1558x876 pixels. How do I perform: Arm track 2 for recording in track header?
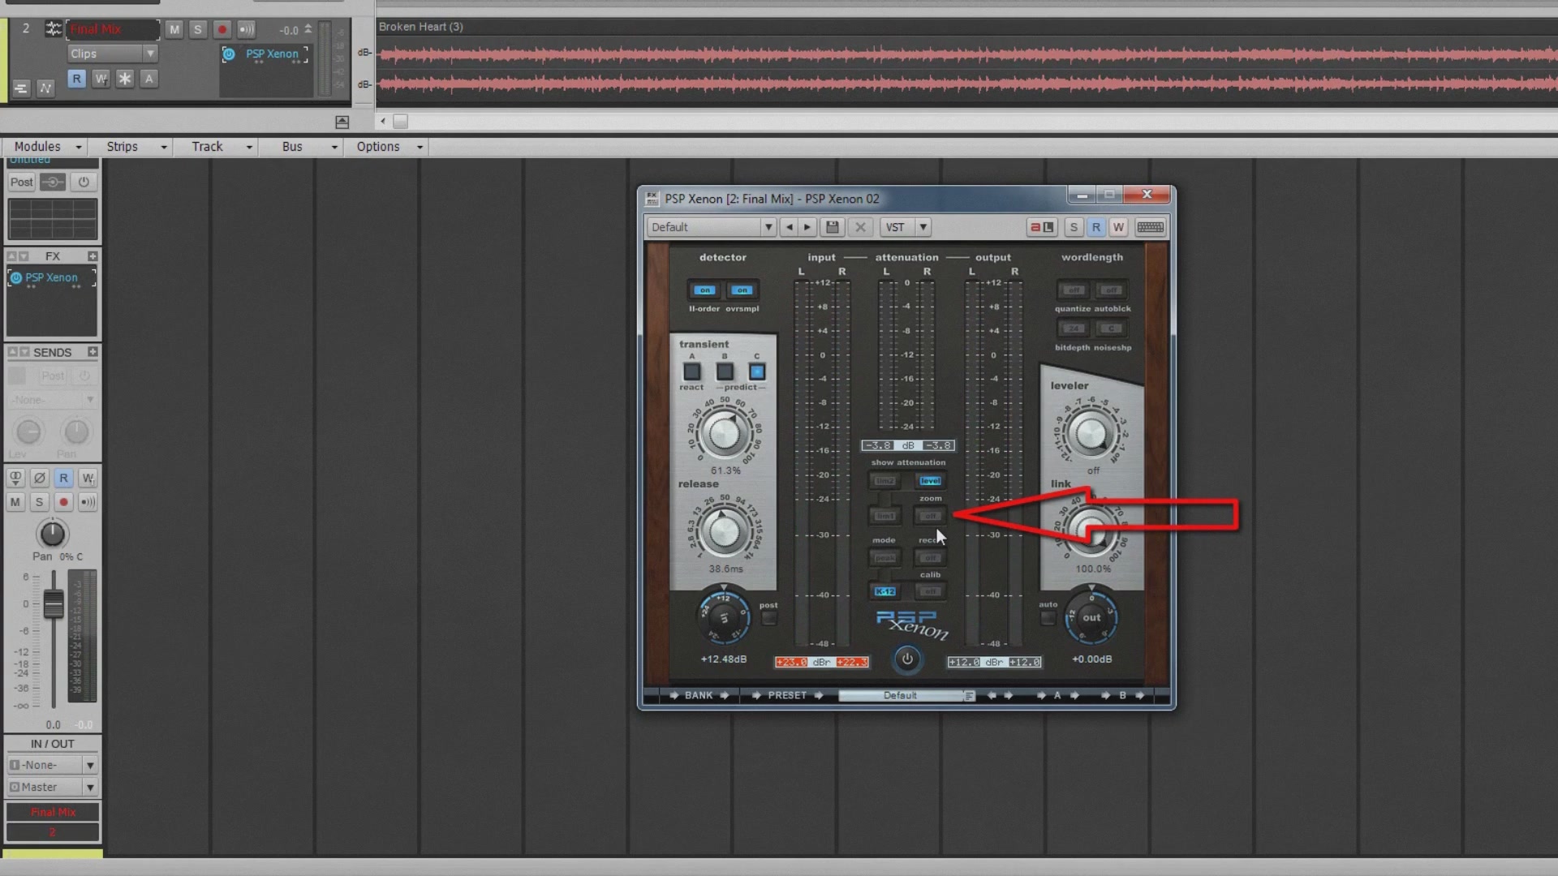coord(222,29)
